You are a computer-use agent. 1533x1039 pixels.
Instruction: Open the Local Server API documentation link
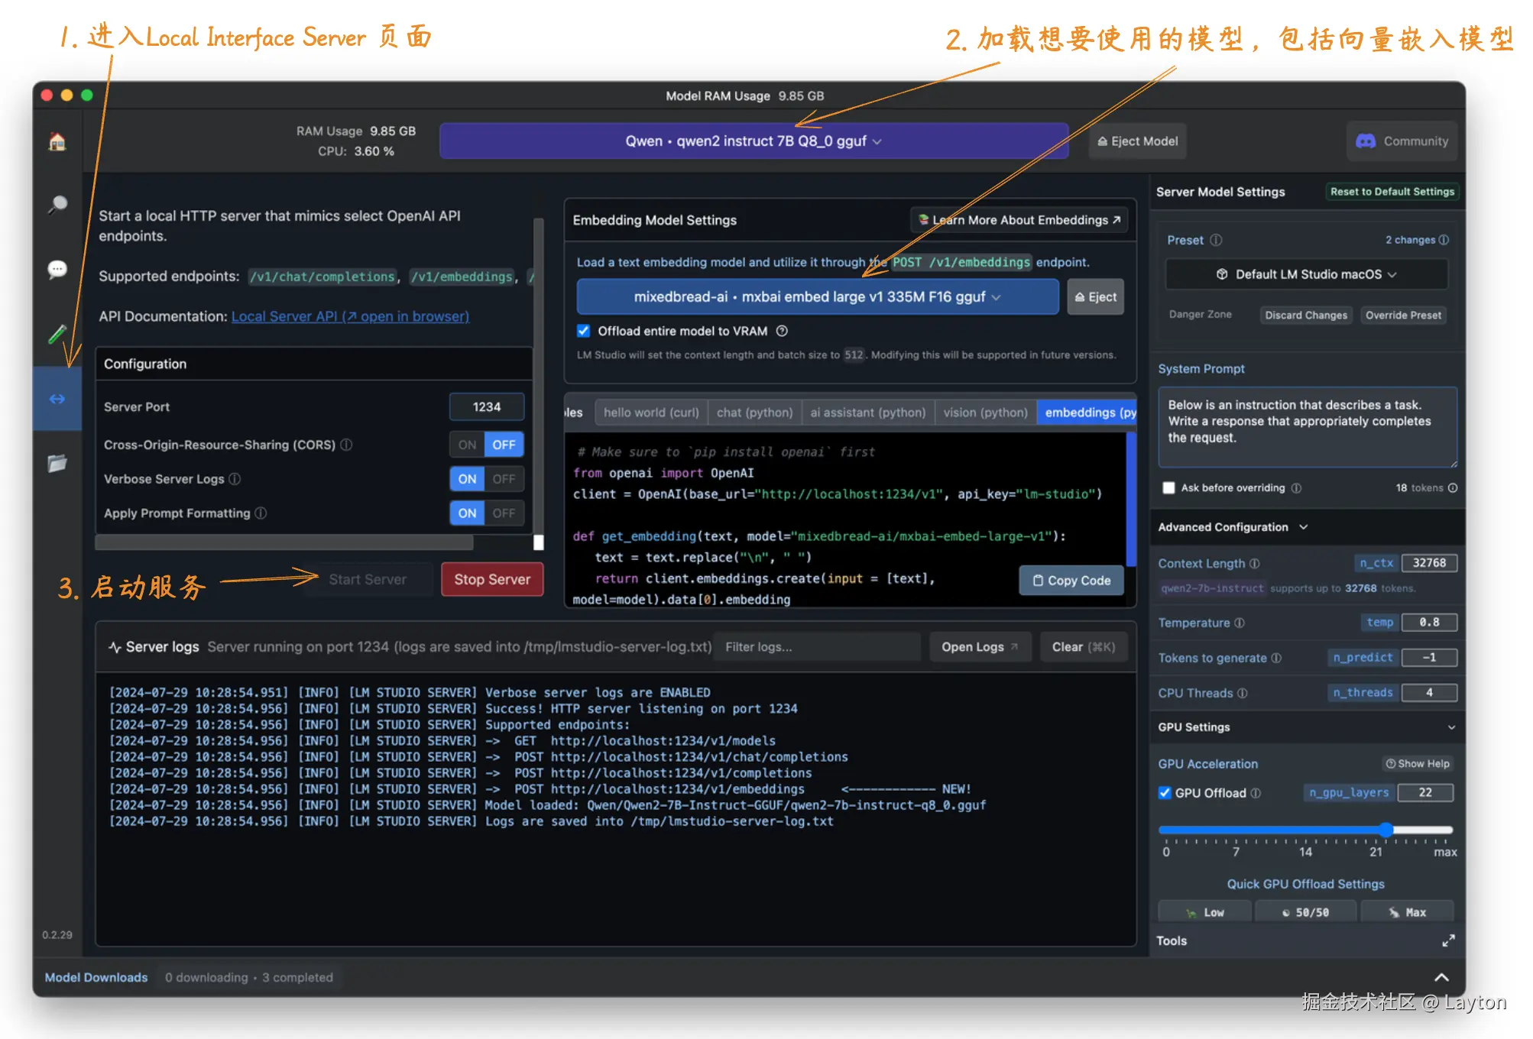pos(350,316)
